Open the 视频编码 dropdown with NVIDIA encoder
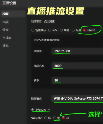Image resolution: width=103 pixels, height=124 pixels. (x=77, y=99)
